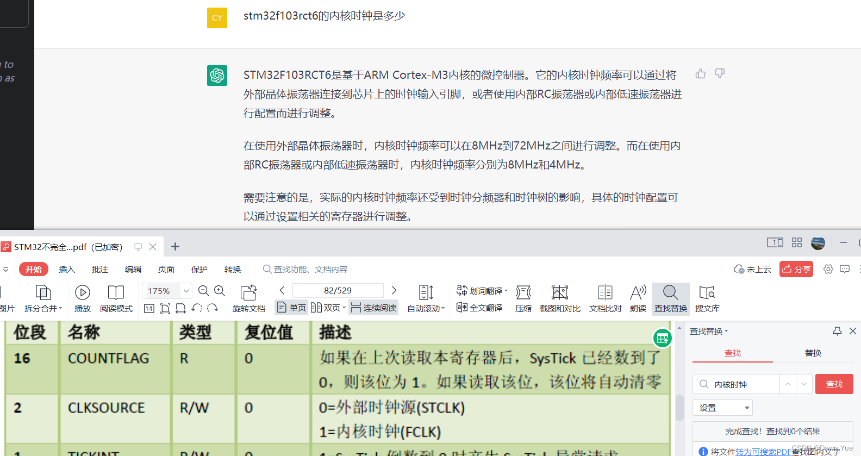This screenshot has width=861, height=456.
Task: Click 转为可搜索PDF link
Action: 763,452
